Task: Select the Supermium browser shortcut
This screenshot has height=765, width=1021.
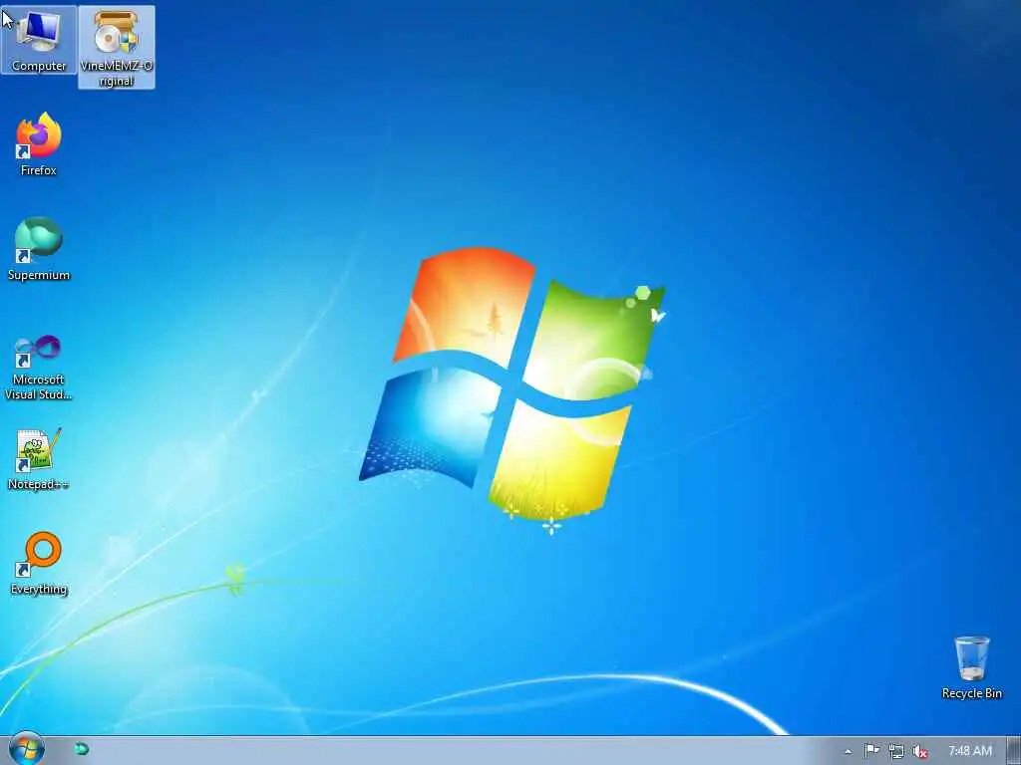Action: pyautogui.click(x=39, y=249)
